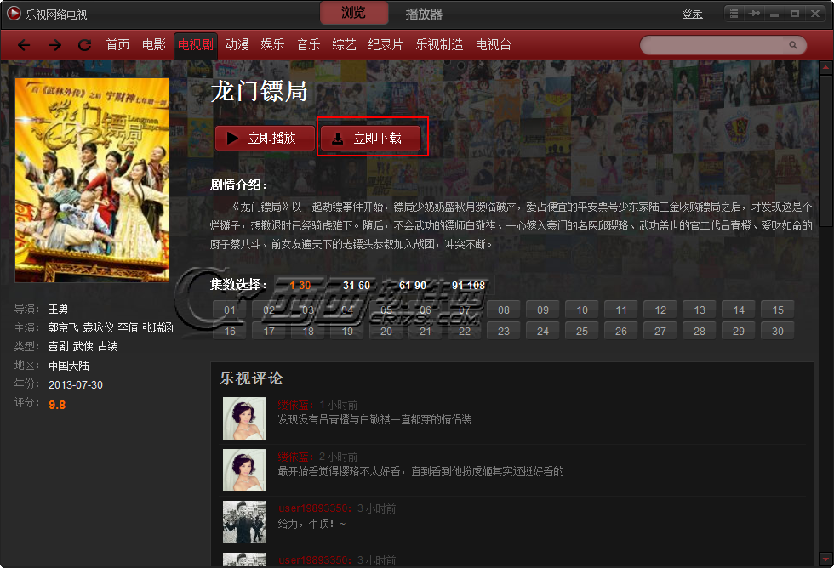The height and width of the screenshot is (568, 834).
Task: Click the 乐视网络电视 app logo
Action: (x=14, y=14)
